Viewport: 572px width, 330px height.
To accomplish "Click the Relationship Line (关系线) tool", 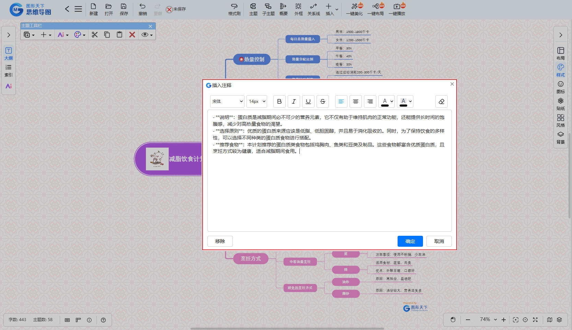I will (x=313, y=9).
